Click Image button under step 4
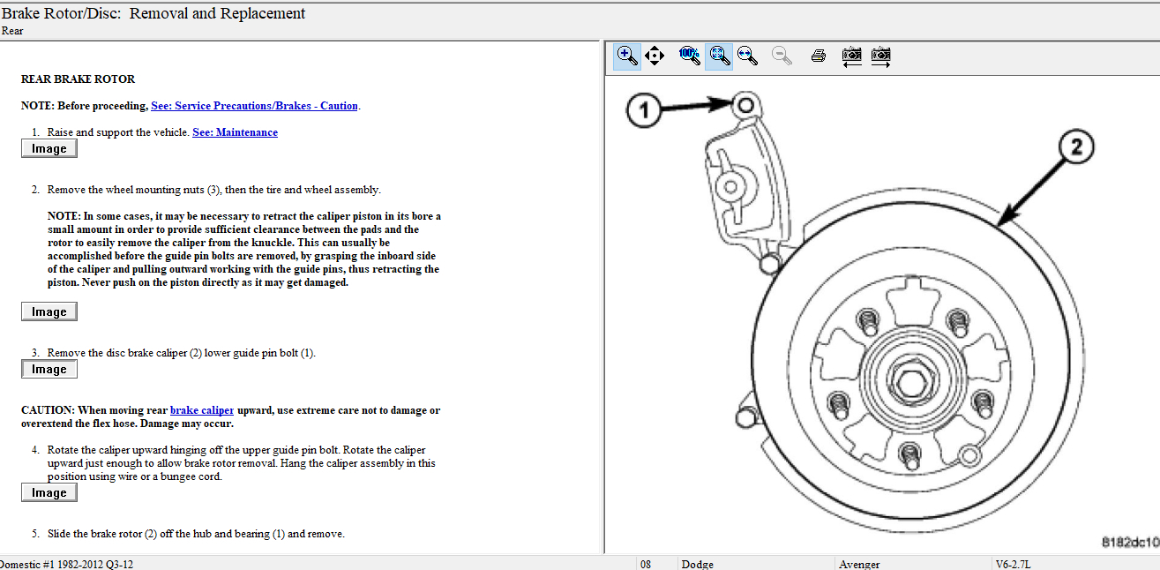 pyautogui.click(x=49, y=493)
